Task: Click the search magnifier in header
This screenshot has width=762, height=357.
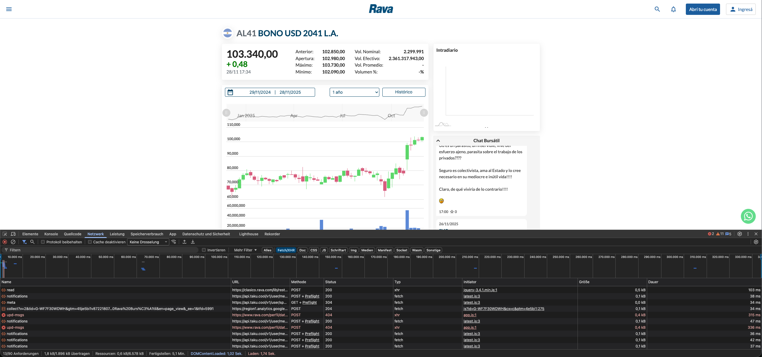Action: (657, 9)
